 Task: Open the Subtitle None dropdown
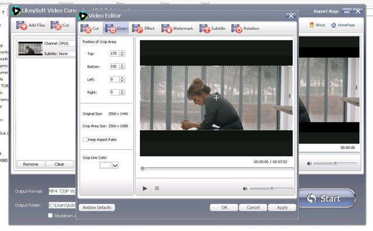pos(67,54)
